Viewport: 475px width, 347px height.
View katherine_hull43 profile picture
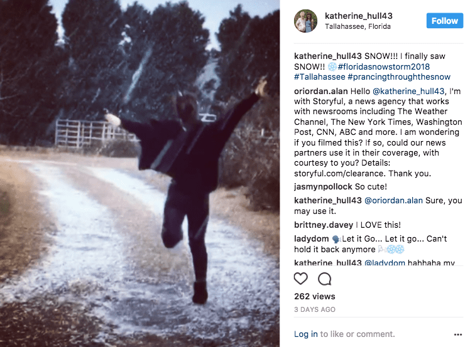coord(305,21)
